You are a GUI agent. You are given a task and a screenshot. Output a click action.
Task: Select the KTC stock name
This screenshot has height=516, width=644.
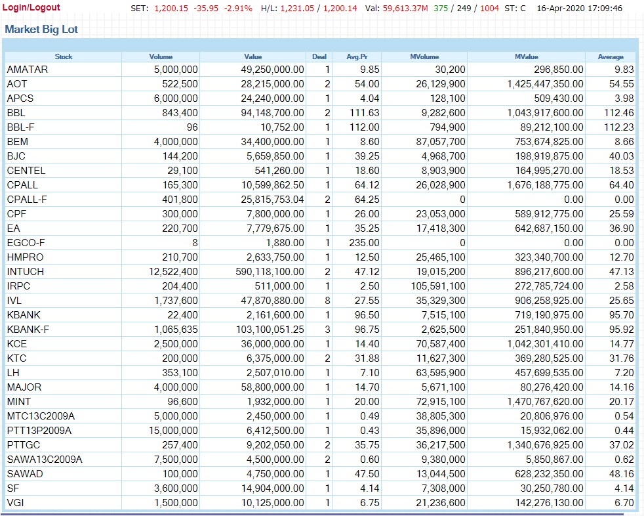pyautogui.click(x=17, y=358)
